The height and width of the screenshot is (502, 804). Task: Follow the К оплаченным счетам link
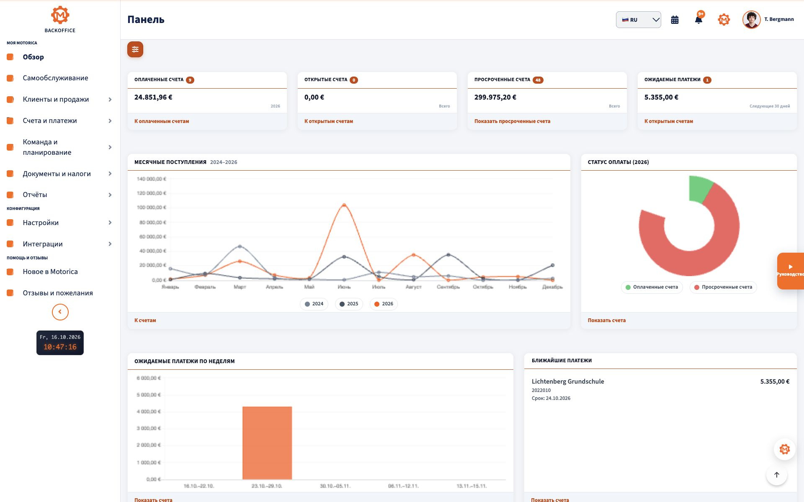click(x=162, y=121)
